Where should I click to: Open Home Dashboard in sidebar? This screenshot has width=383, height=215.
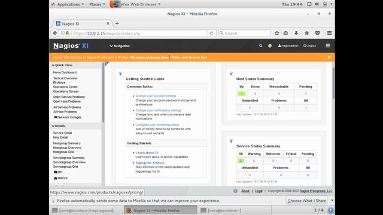65,72
